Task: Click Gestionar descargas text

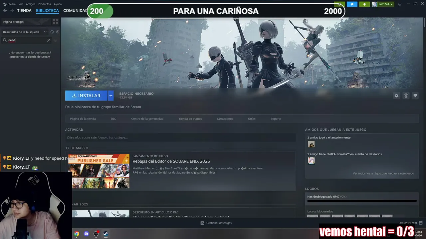Action: (219, 223)
